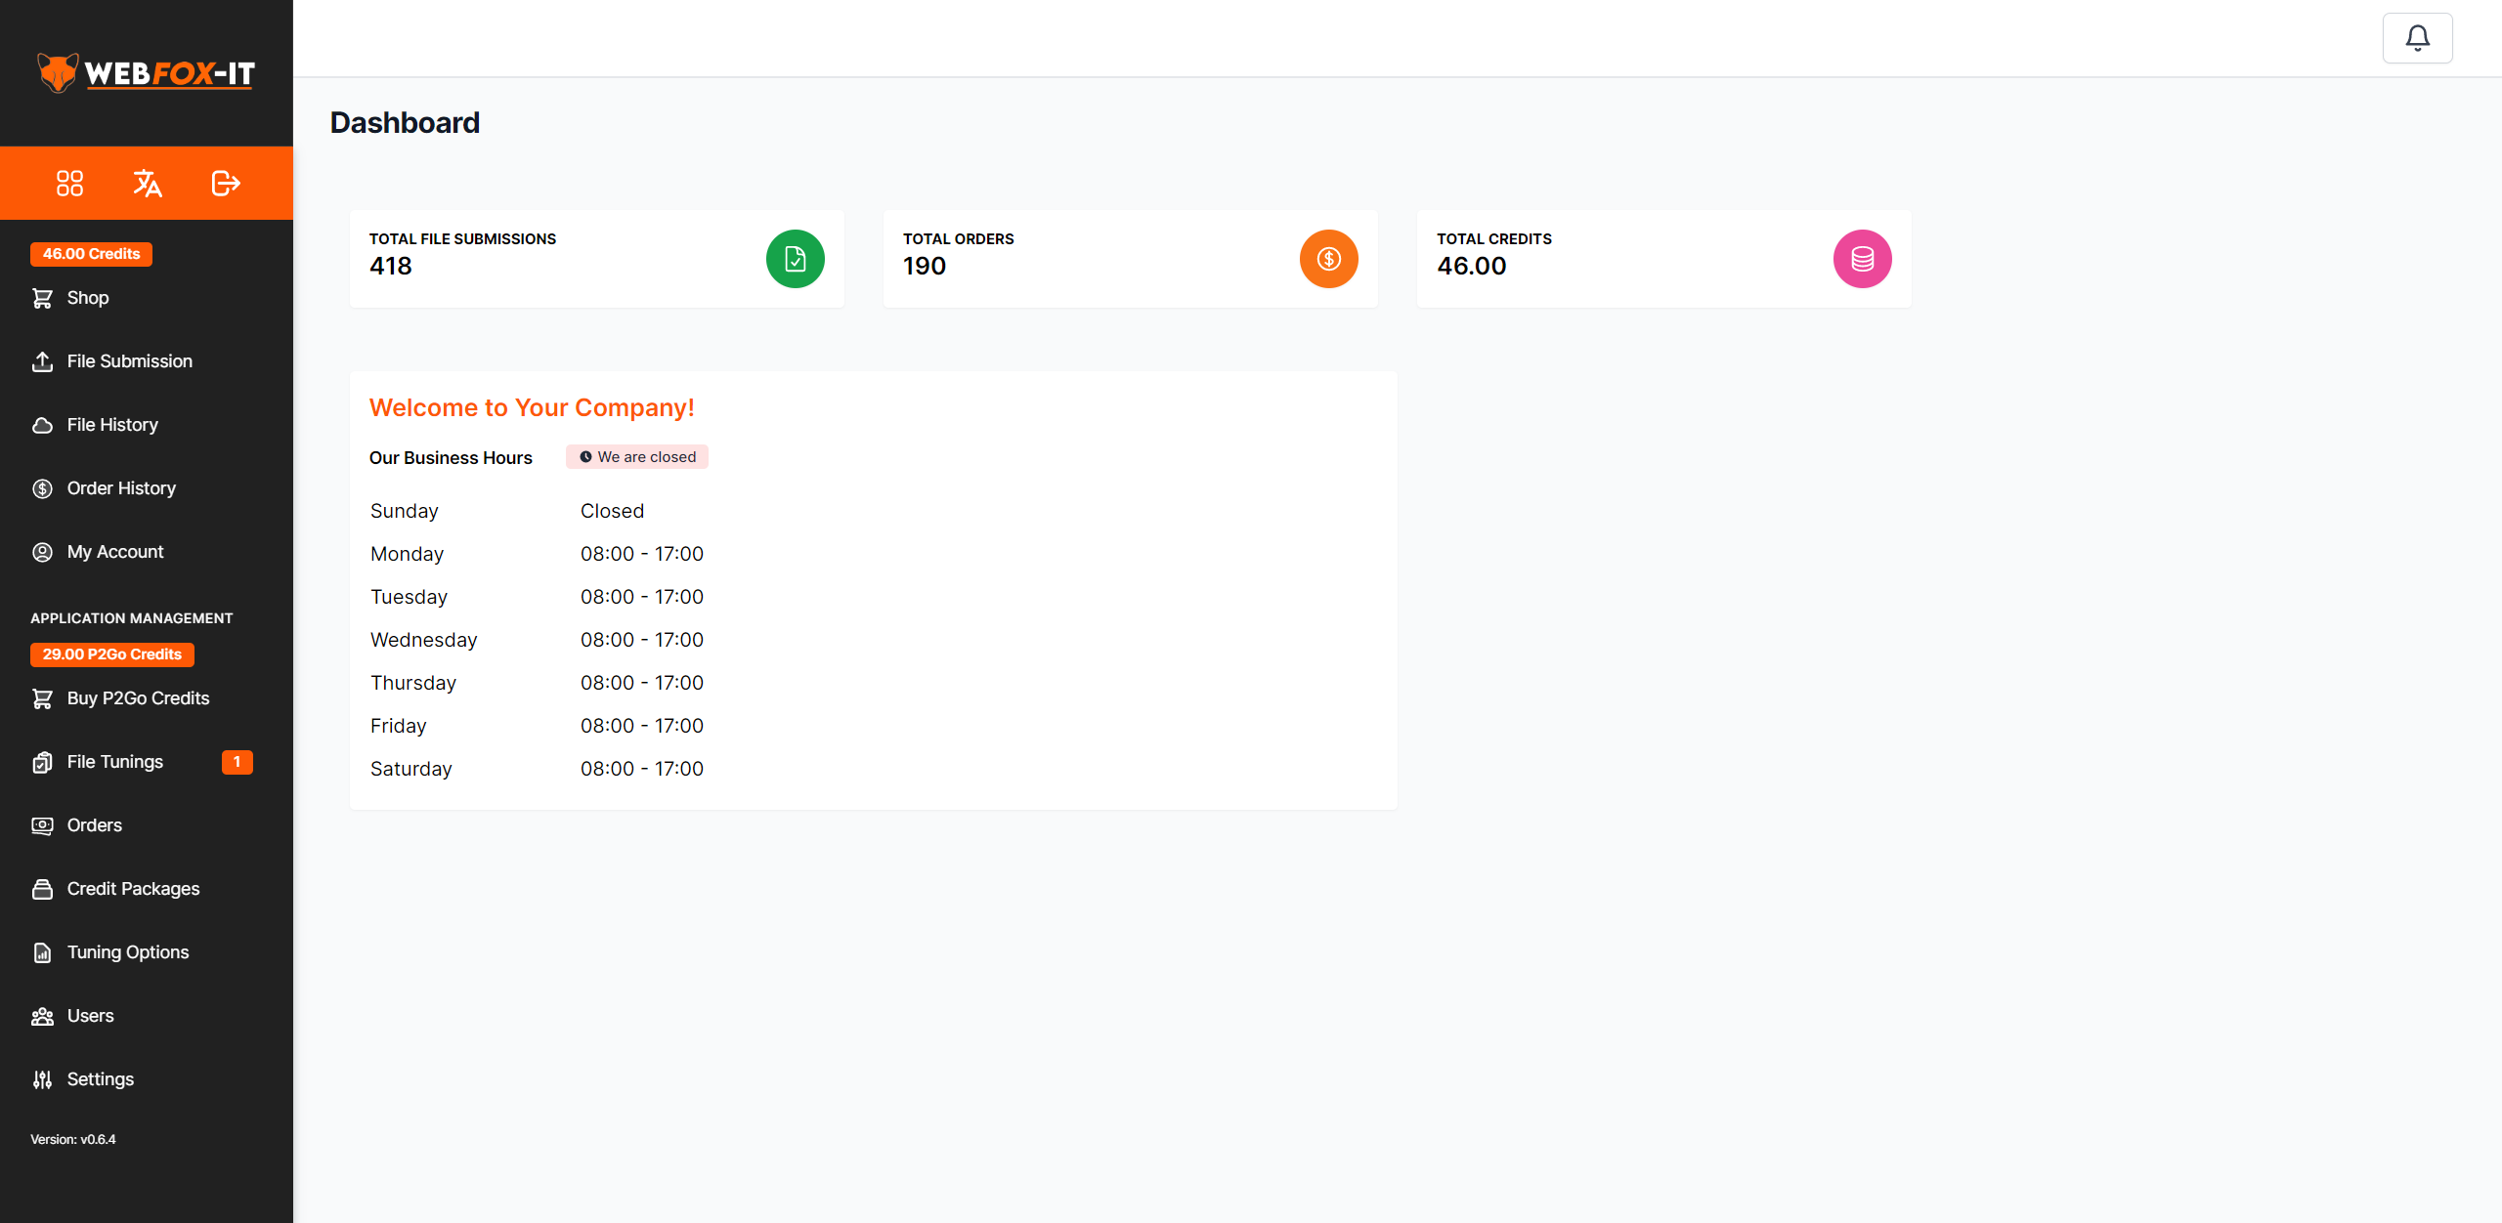Select the Tuning Options menu item

128,952
